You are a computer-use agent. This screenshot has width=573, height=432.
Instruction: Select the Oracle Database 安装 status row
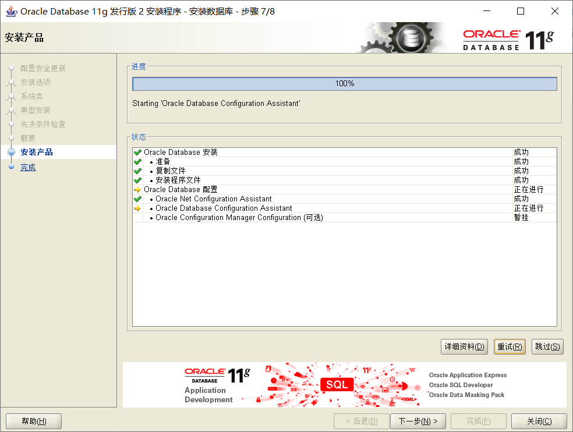click(345, 153)
